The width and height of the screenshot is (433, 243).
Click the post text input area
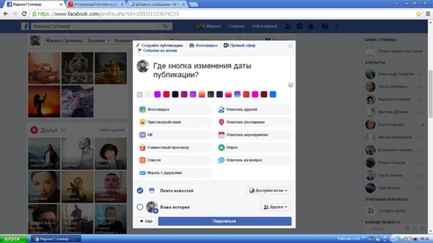point(216,71)
